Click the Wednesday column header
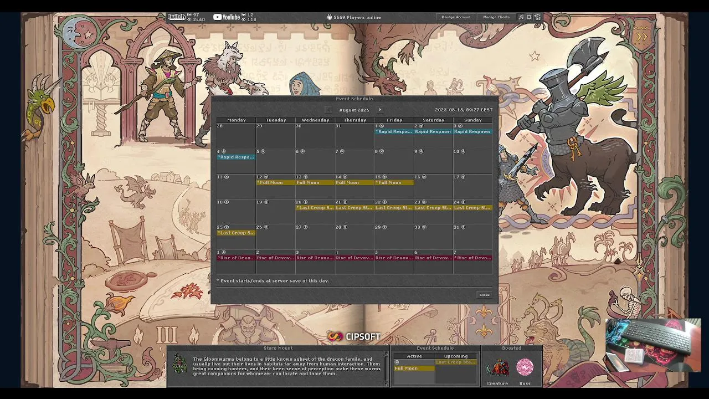The height and width of the screenshot is (399, 709). [315, 120]
